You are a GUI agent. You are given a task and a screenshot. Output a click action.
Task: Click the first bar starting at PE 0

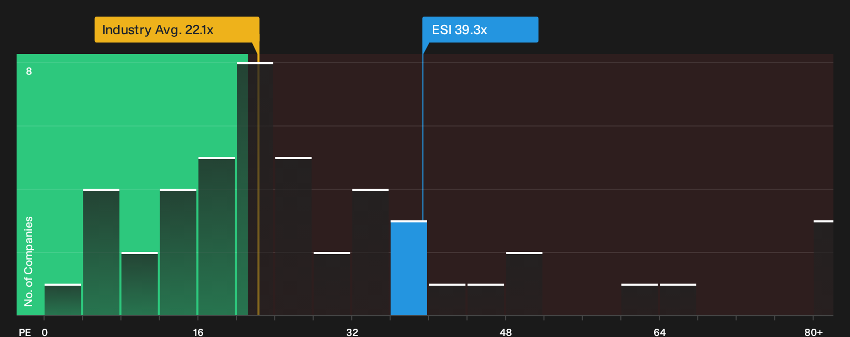point(63,300)
